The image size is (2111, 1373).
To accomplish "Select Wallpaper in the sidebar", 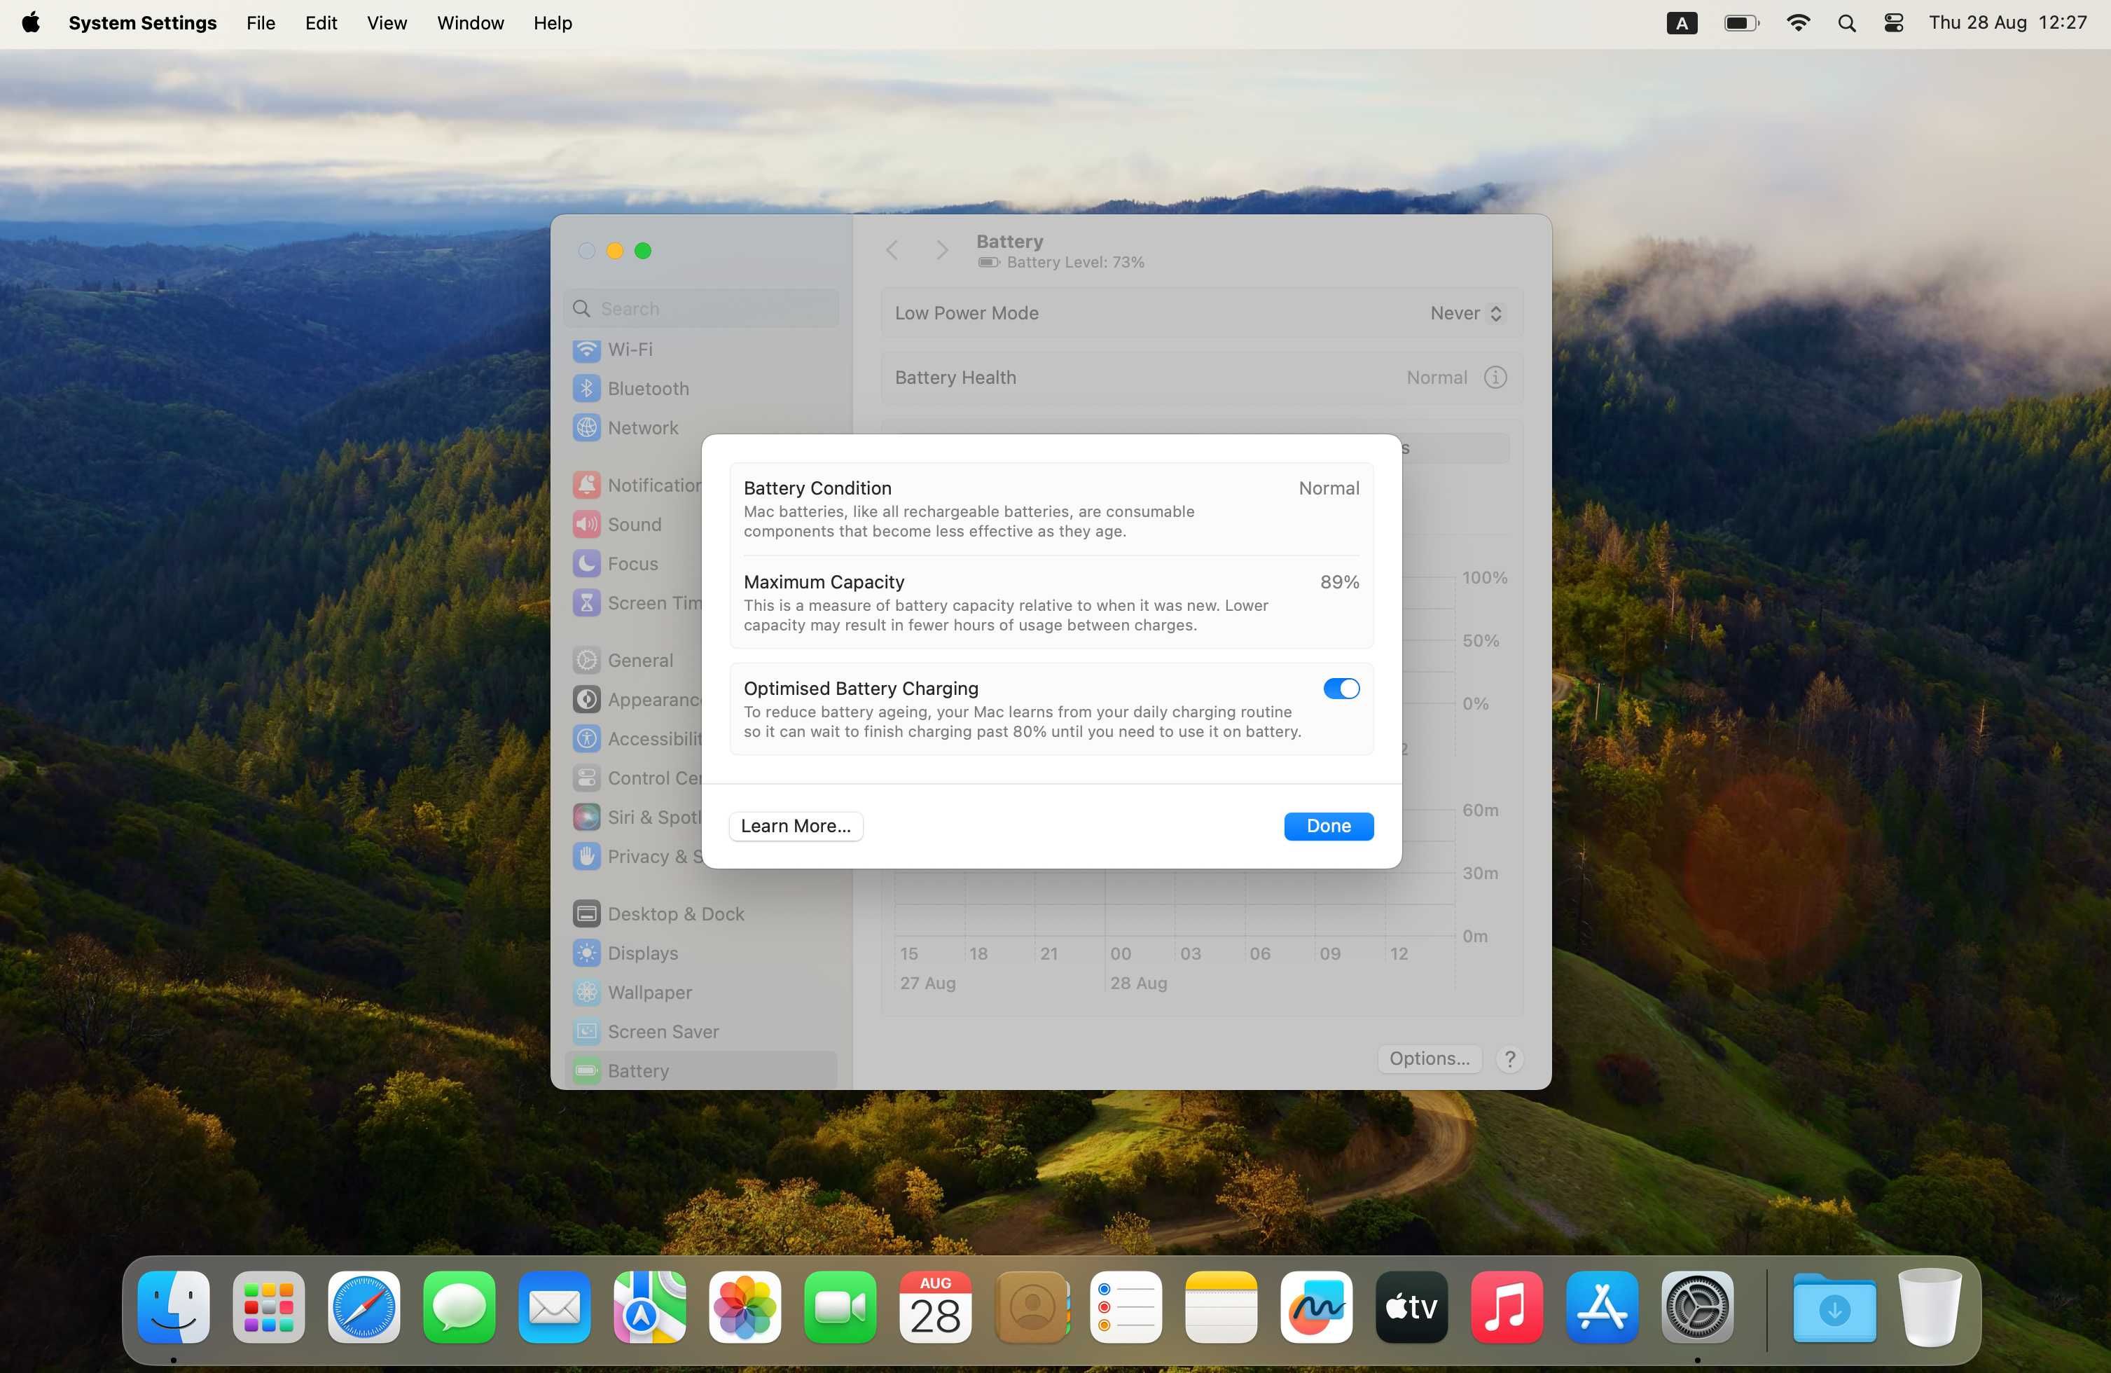I will pos(700,992).
